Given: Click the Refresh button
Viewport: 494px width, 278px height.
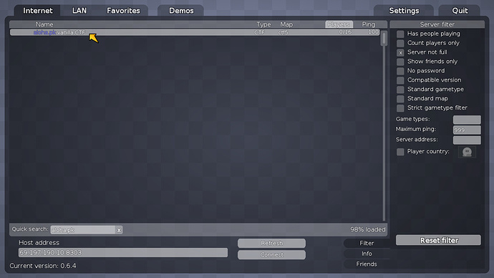Looking at the screenshot, I should click(271, 243).
